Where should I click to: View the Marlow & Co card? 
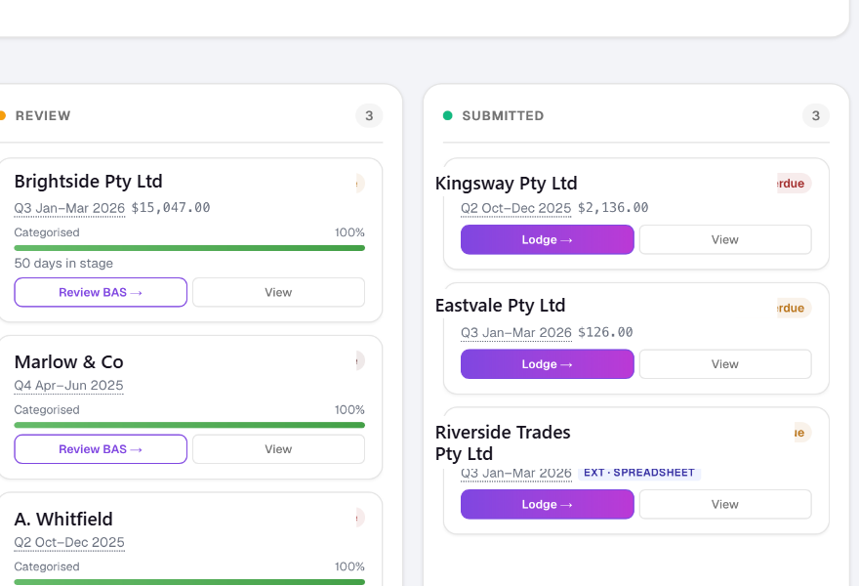[x=278, y=449]
